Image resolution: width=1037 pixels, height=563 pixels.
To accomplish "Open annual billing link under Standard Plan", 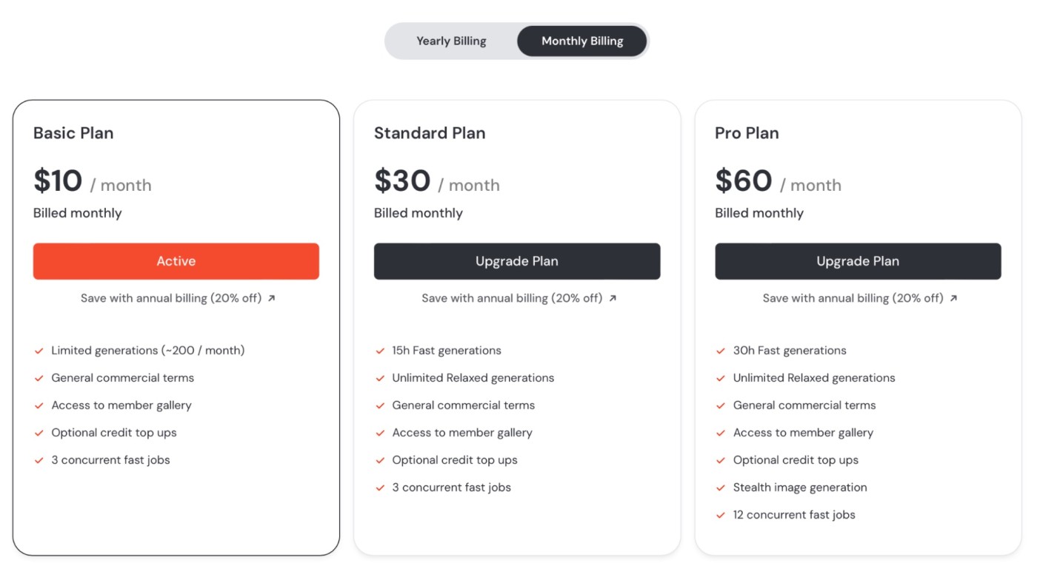I will point(512,298).
